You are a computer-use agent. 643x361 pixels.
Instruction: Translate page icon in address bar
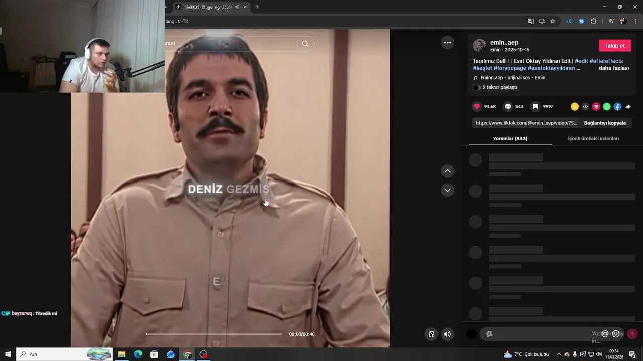tap(531, 21)
